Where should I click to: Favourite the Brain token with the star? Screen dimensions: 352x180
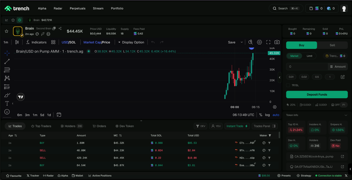(6, 31)
